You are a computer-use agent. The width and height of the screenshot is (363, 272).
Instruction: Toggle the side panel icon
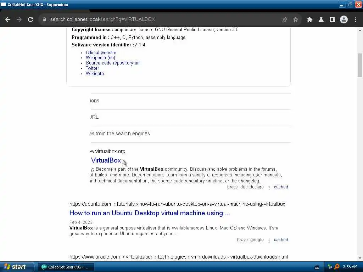tap(333, 20)
